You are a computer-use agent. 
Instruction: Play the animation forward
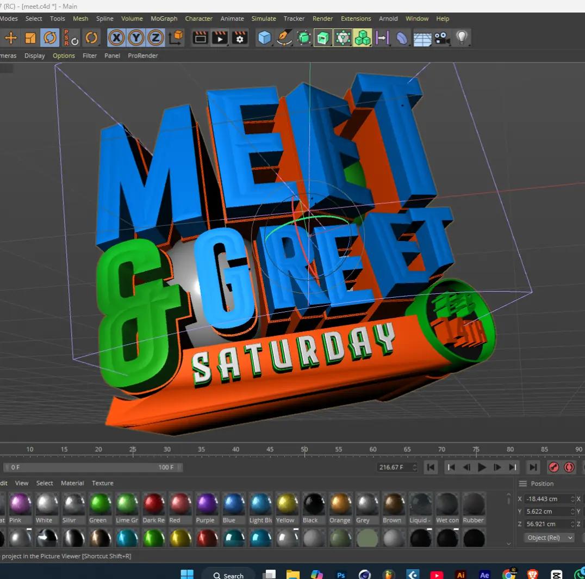point(482,467)
